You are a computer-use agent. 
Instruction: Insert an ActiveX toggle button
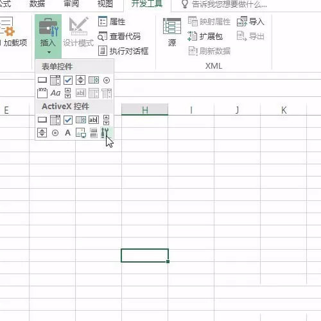[x=94, y=133]
